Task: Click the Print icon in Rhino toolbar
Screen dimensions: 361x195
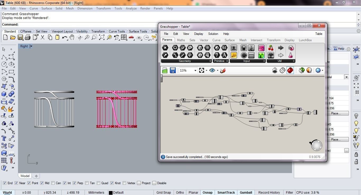Action: (27, 38)
